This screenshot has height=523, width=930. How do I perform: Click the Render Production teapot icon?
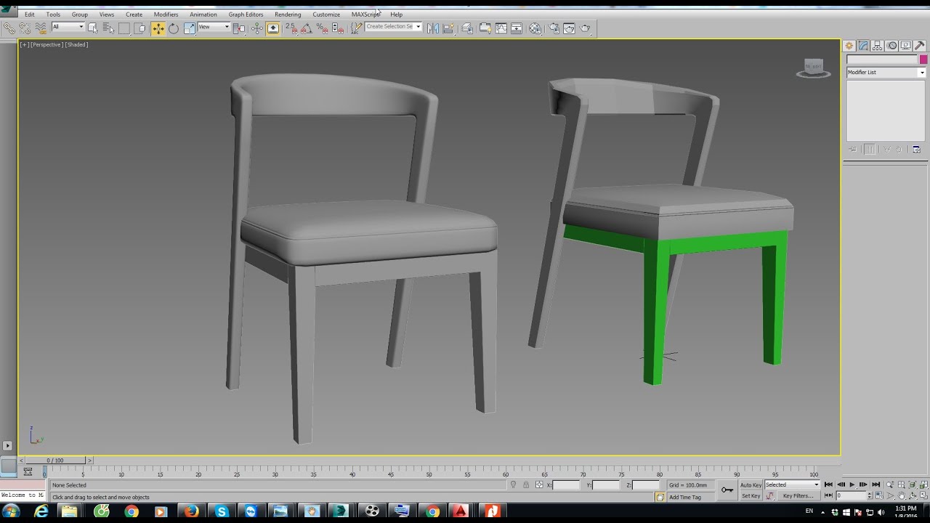point(586,28)
